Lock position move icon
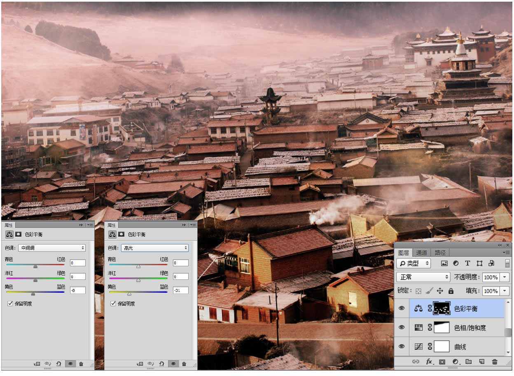This screenshot has width=514, height=376. 440,291
